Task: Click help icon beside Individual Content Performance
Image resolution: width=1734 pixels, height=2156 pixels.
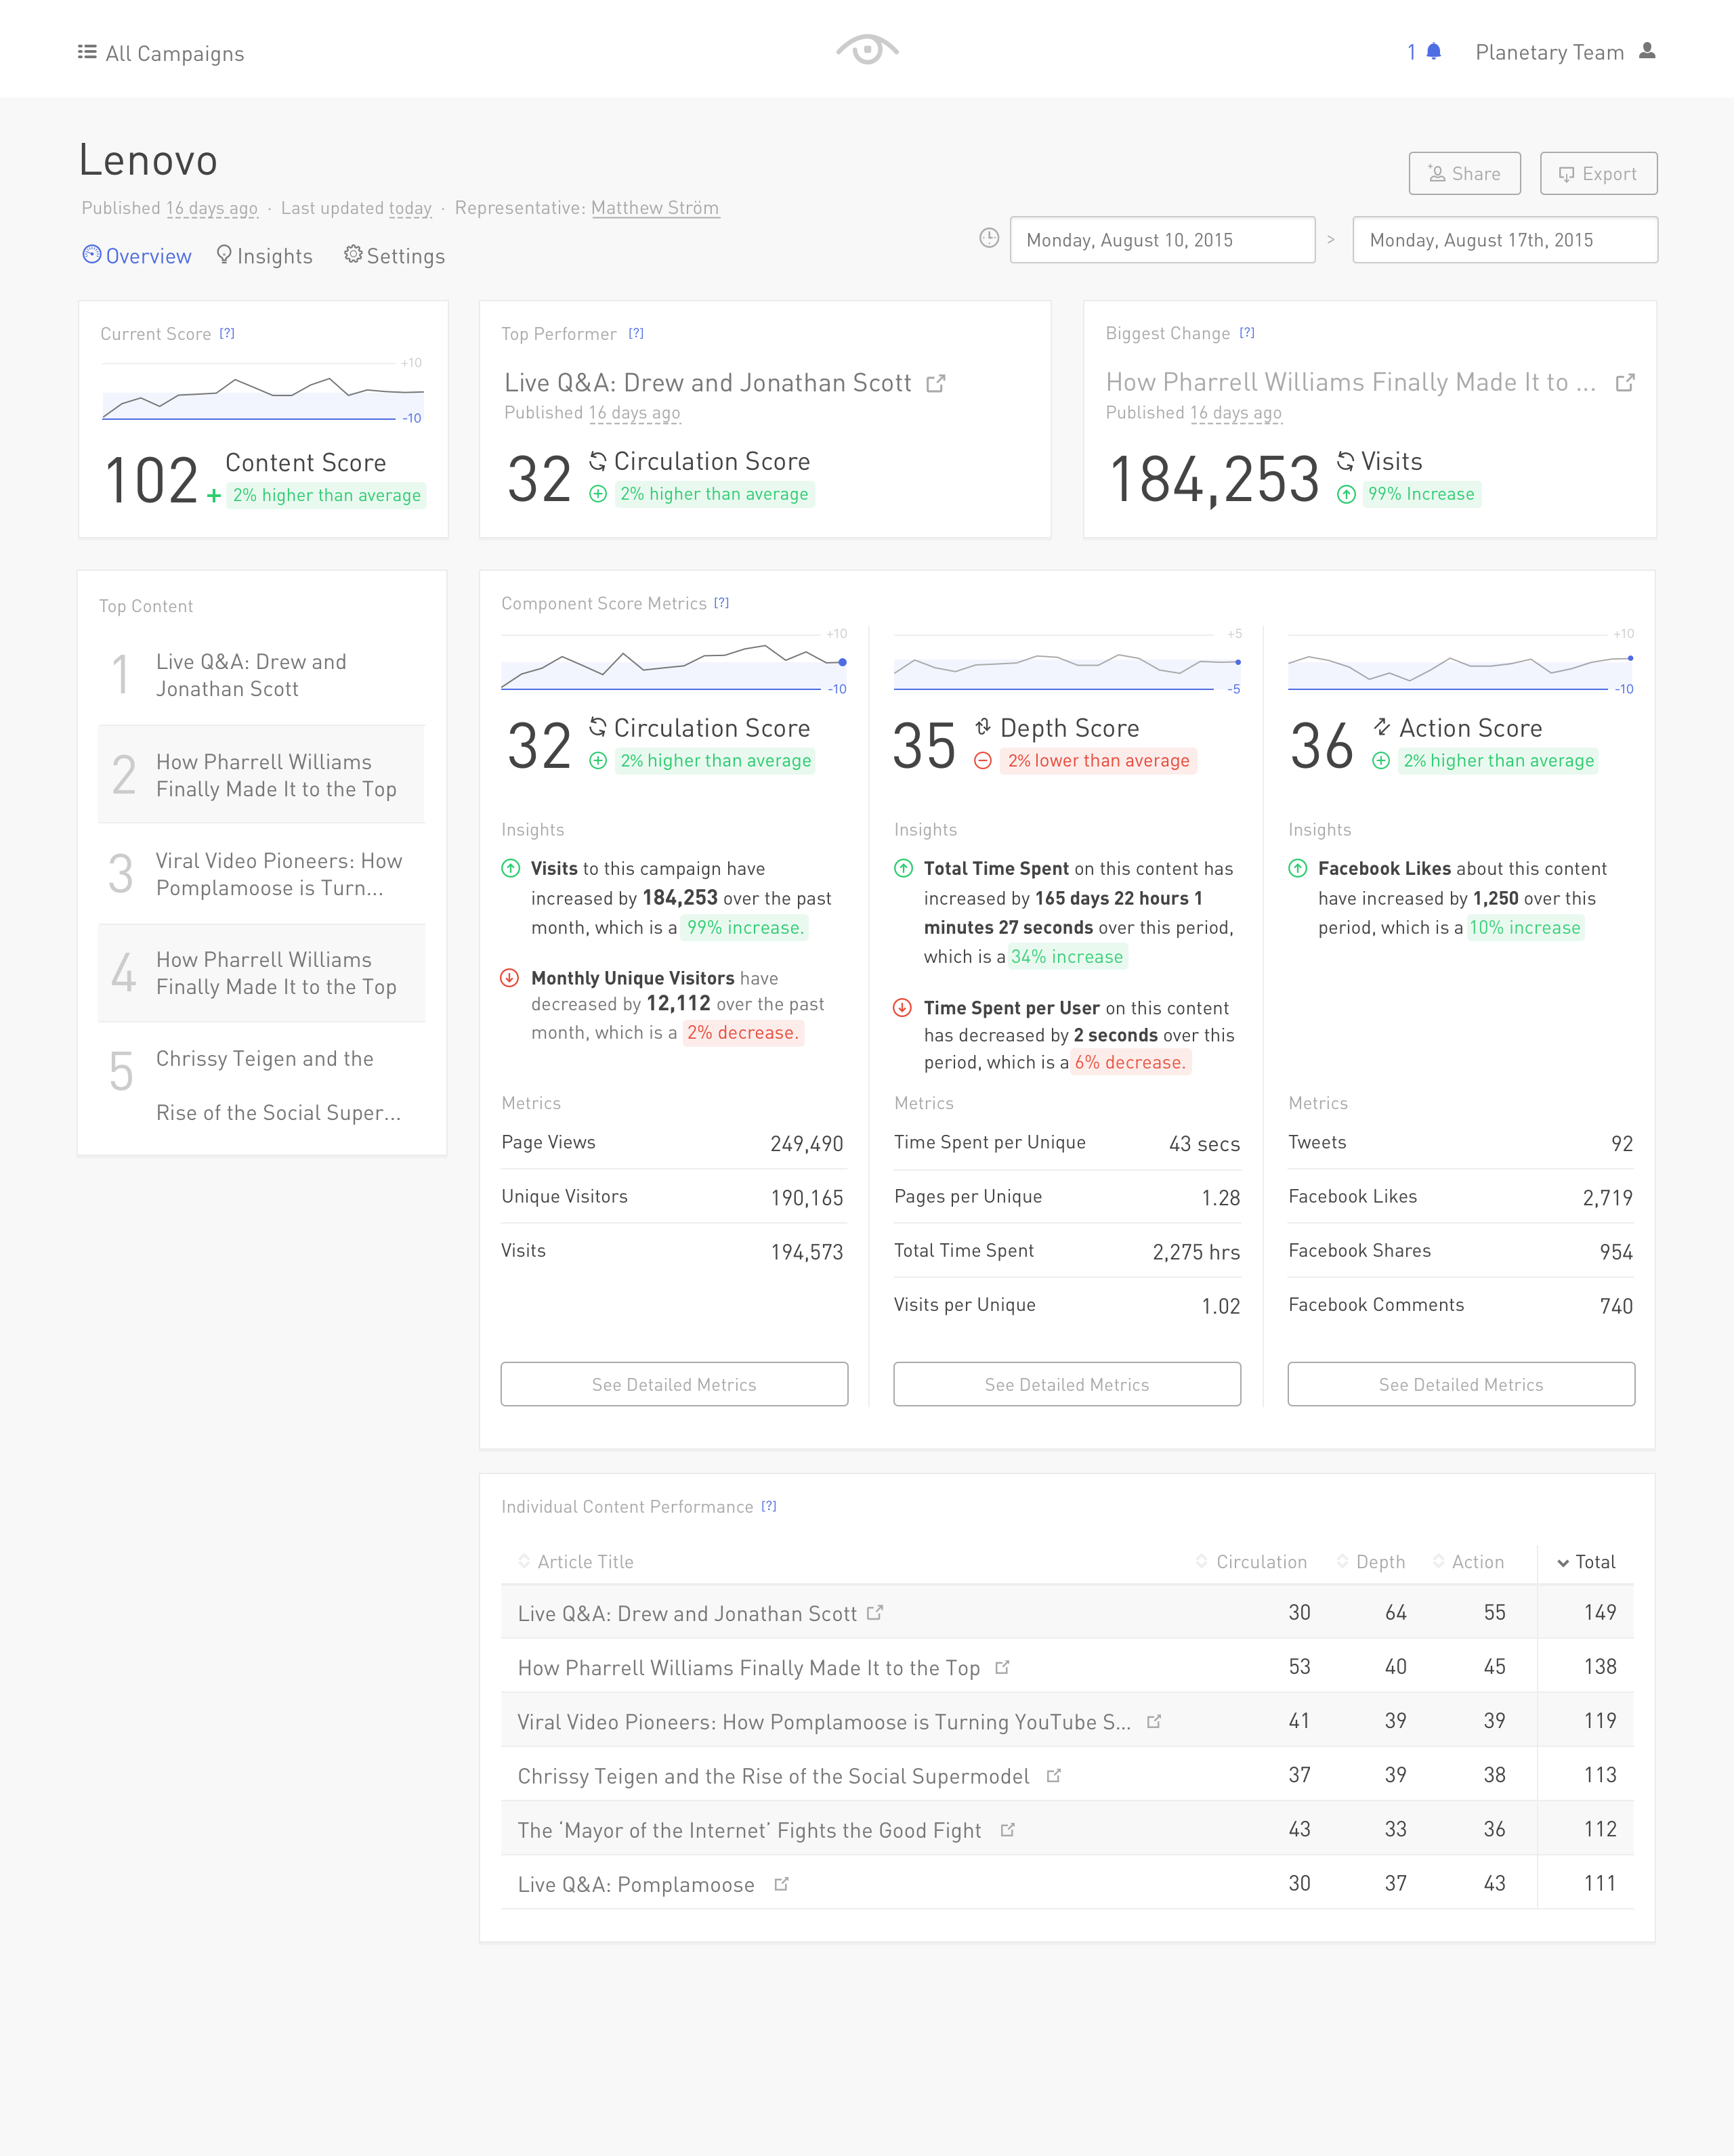Action: pos(768,1506)
